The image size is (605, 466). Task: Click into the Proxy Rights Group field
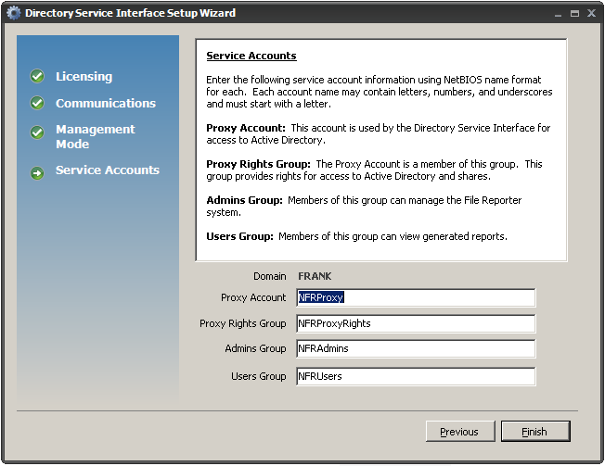point(415,323)
